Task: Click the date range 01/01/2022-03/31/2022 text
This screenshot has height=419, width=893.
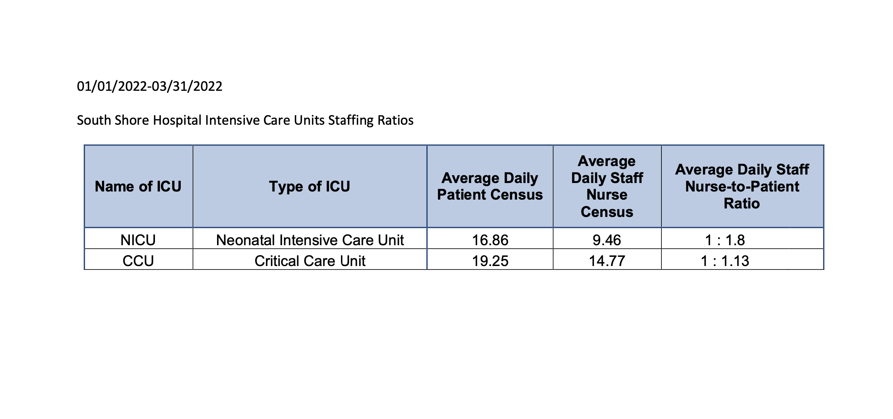Action: [150, 87]
